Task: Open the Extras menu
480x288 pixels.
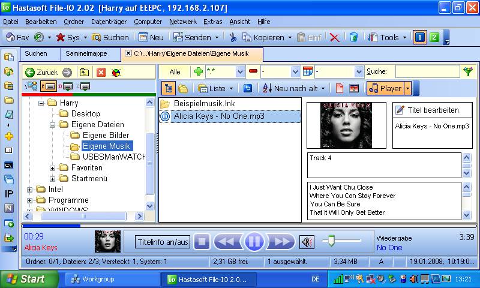Action: click(x=212, y=22)
